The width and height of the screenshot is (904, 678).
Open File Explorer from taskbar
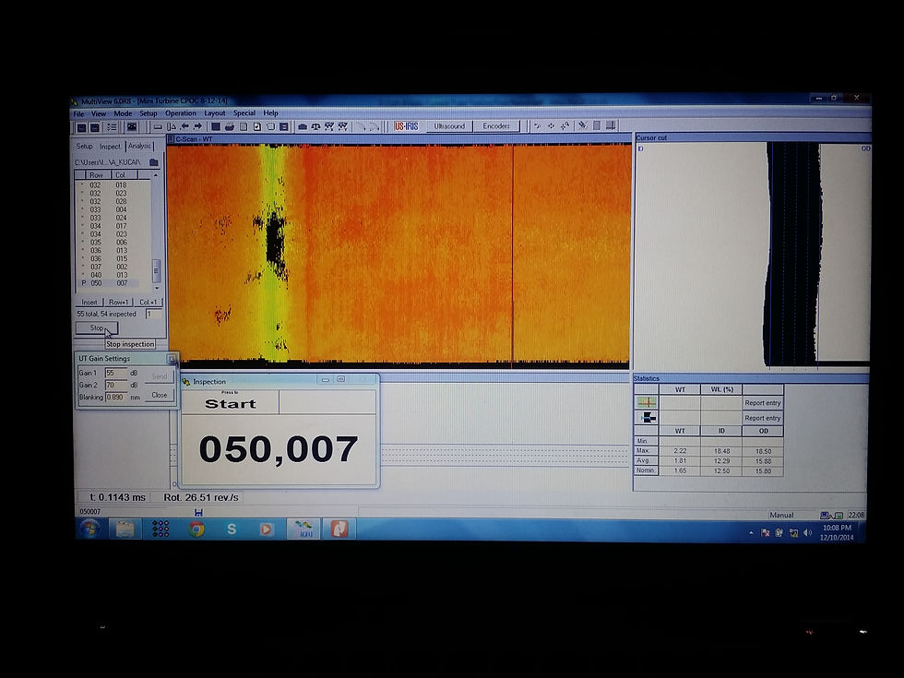click(x=125, y=529)
